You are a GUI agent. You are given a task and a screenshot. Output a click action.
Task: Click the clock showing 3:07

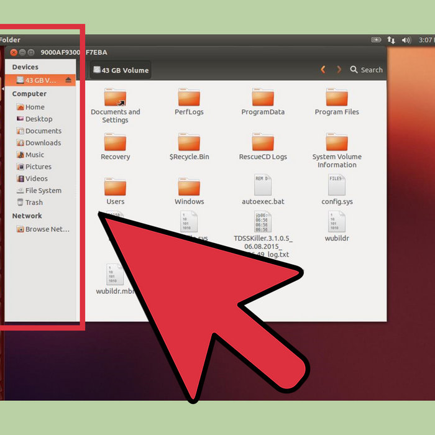[426, 40]
